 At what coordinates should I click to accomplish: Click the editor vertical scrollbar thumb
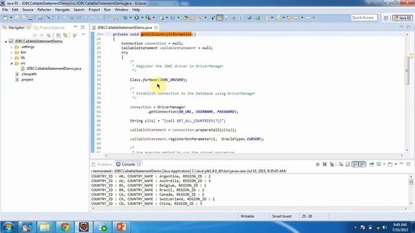click(407, 71)
